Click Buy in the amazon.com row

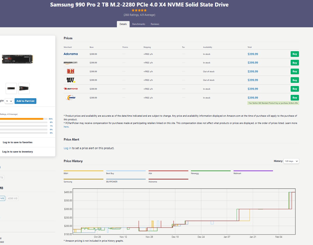click(295, 63)
